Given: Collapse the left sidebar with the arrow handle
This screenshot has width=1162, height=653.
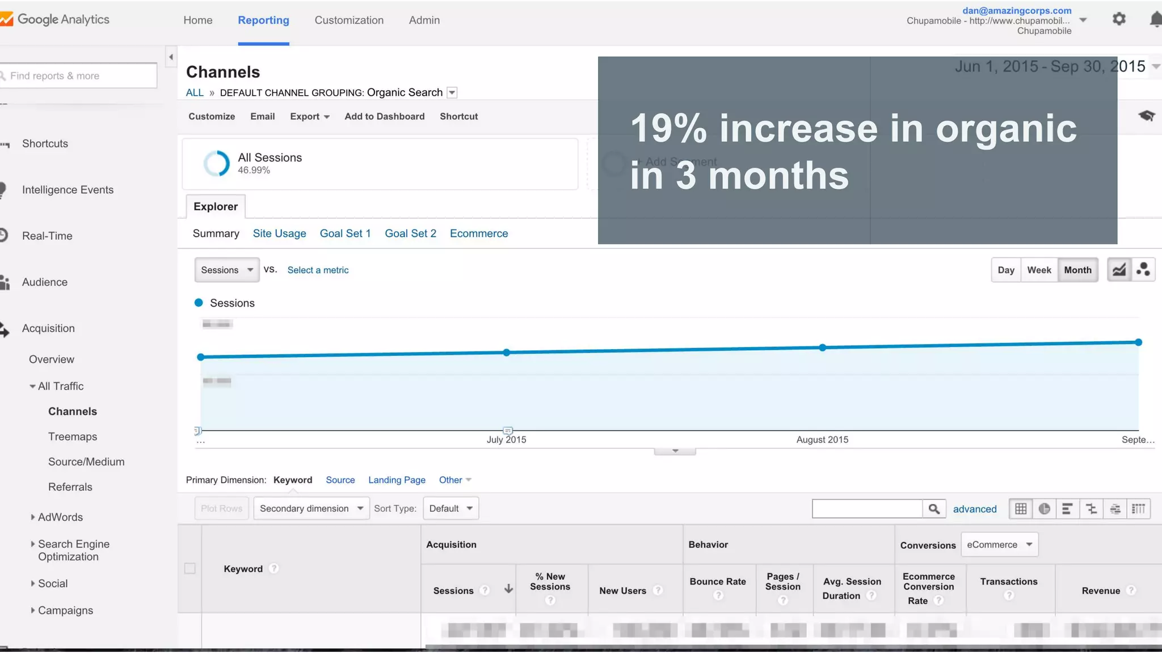Looking at the screenshot, I should [x=171, y=57].
